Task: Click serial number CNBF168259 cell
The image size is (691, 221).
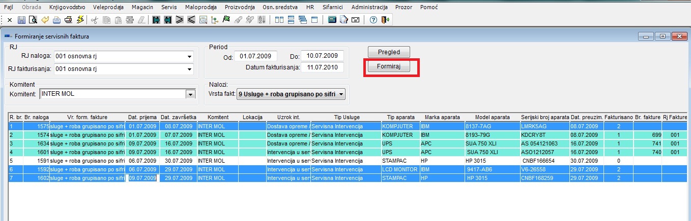Action: (544, 178)
